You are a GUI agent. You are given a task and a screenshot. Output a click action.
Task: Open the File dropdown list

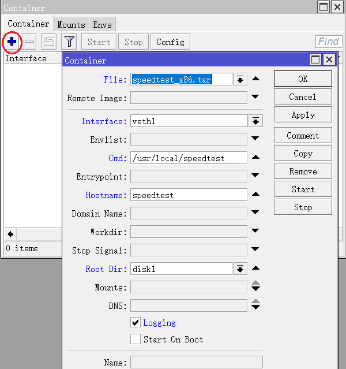pos(240,80)
